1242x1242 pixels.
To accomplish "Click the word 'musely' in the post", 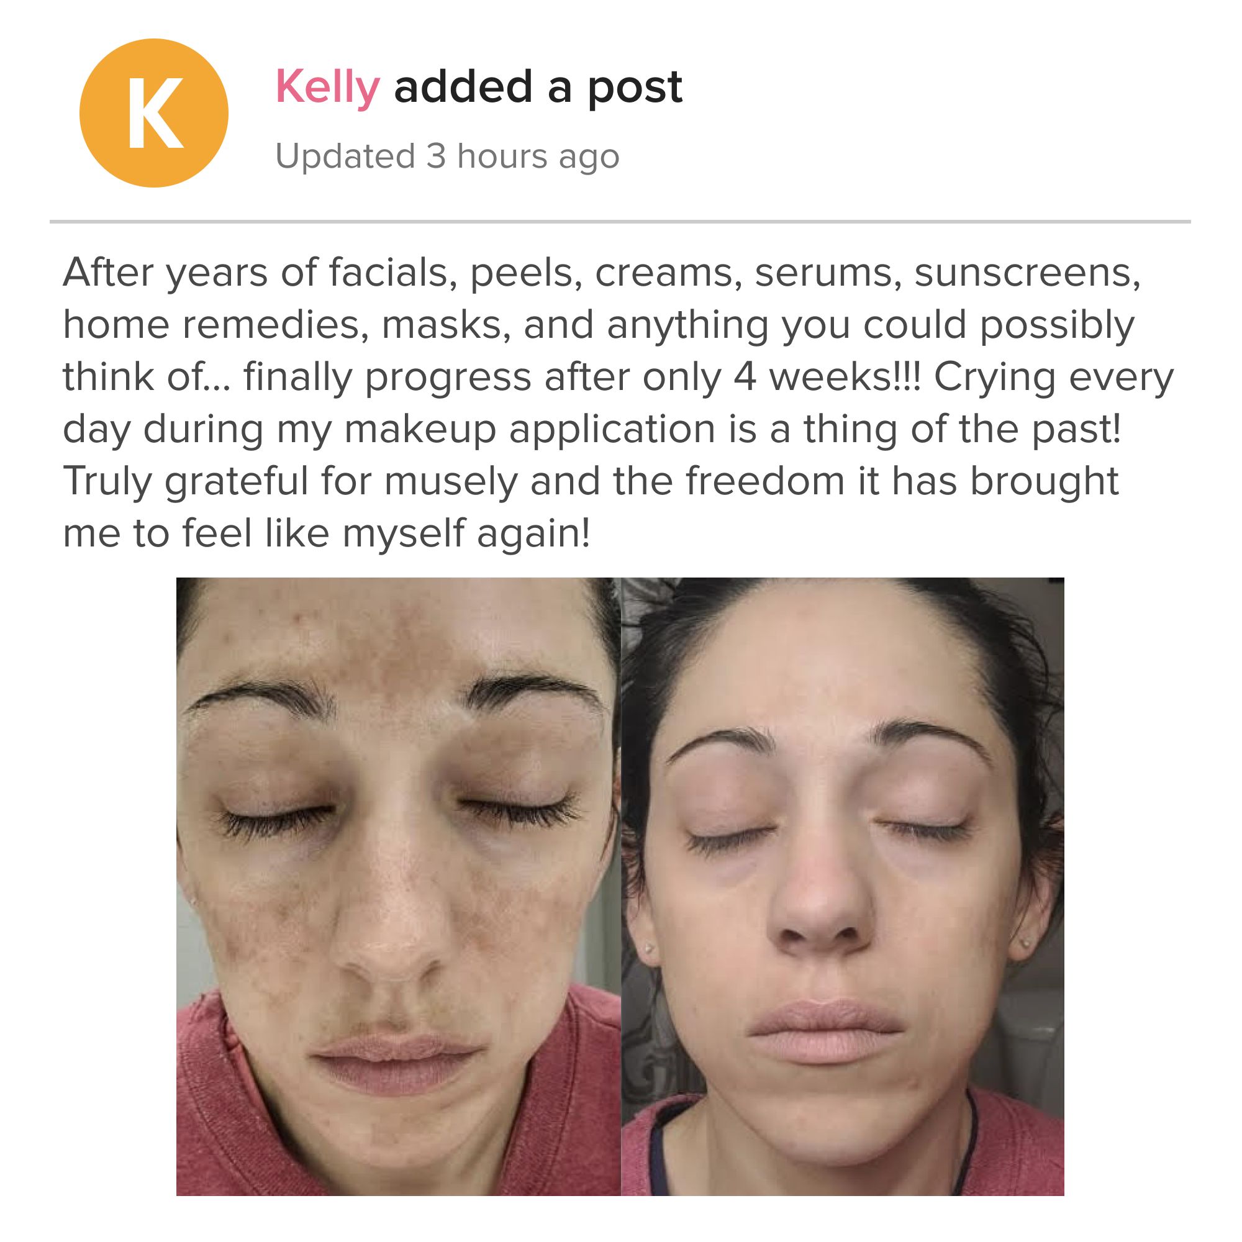I will tap(451, 481).
